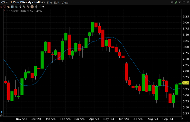Click the Sep '24 time axis label
The height and width of the screenshot is (122, 190).
coord(168,119)
